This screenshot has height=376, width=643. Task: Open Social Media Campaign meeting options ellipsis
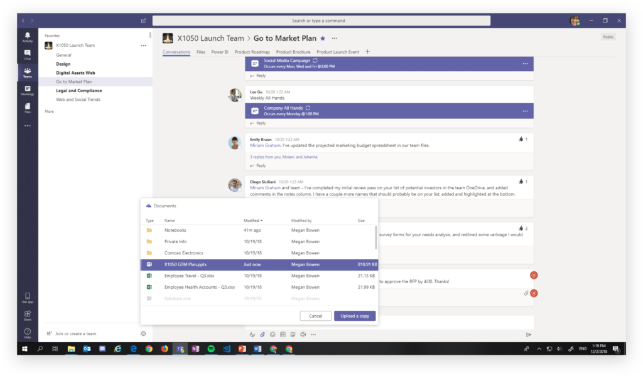(x=526, y=64)
